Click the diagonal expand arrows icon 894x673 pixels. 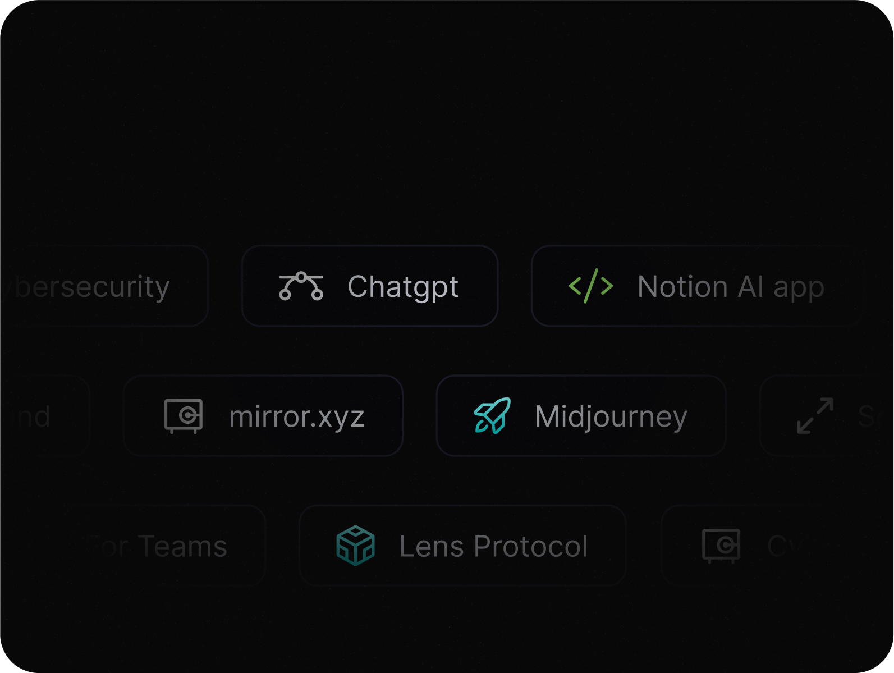(x=815, y=416)
